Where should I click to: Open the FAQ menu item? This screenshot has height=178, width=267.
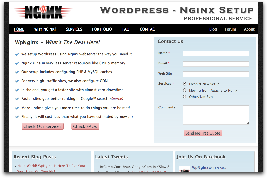[126, 29]
